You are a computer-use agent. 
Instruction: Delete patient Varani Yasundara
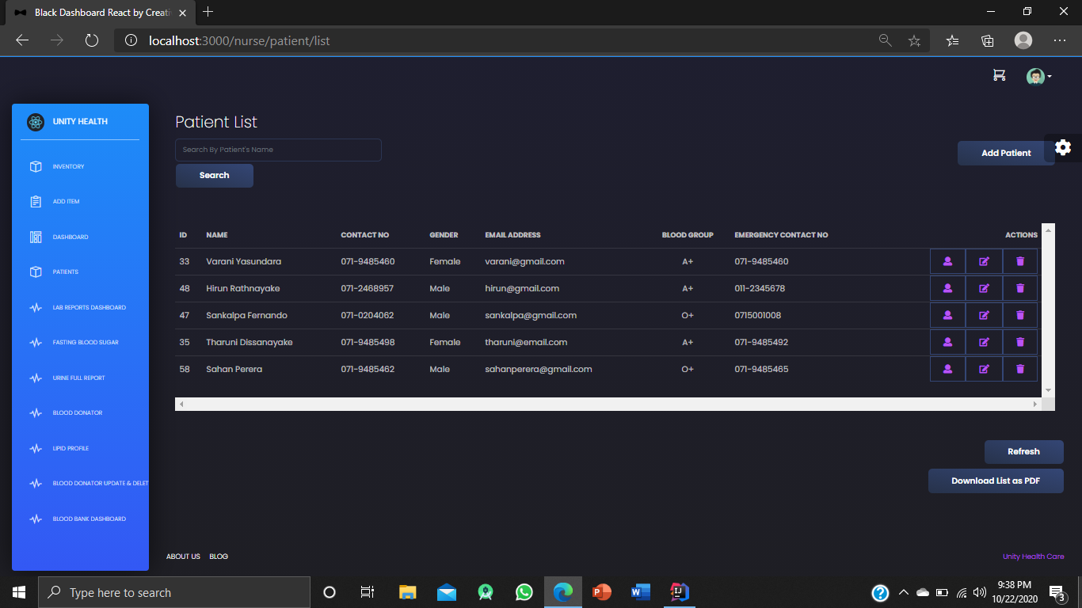1020,261
